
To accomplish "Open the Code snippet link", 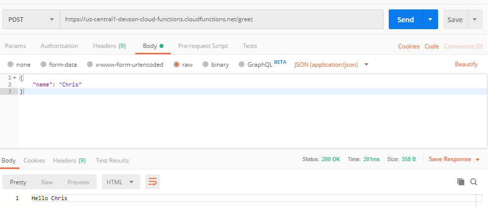I will pos(432,46).
